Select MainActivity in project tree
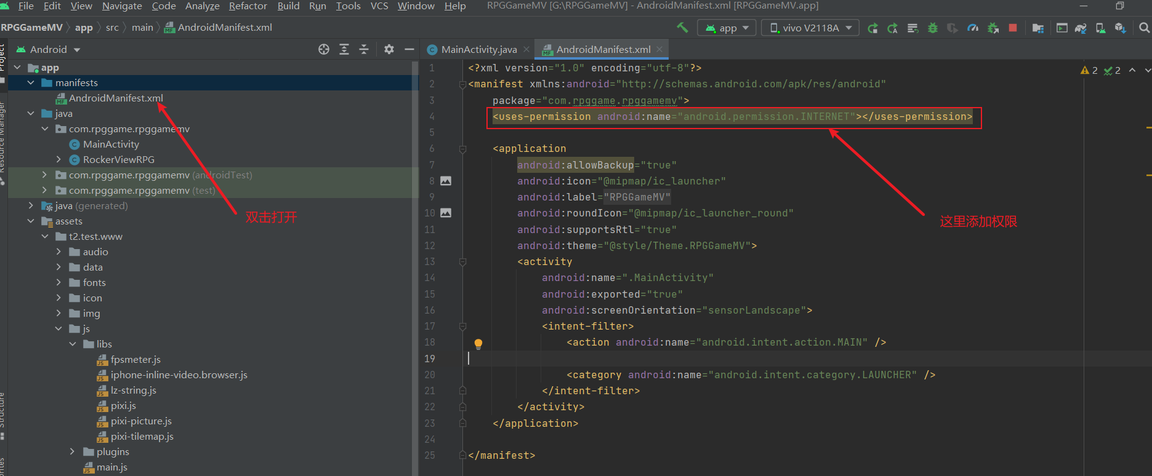 (111, 144)
